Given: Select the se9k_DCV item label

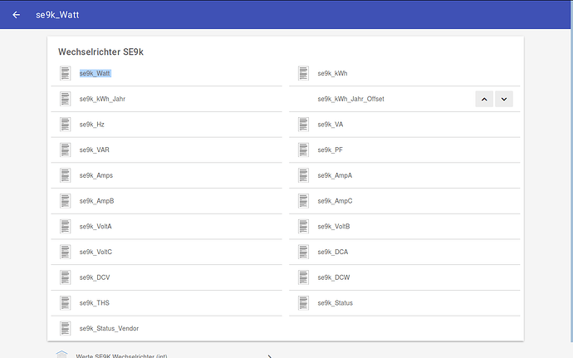Looking at the screenshot, I should point(95,277).
